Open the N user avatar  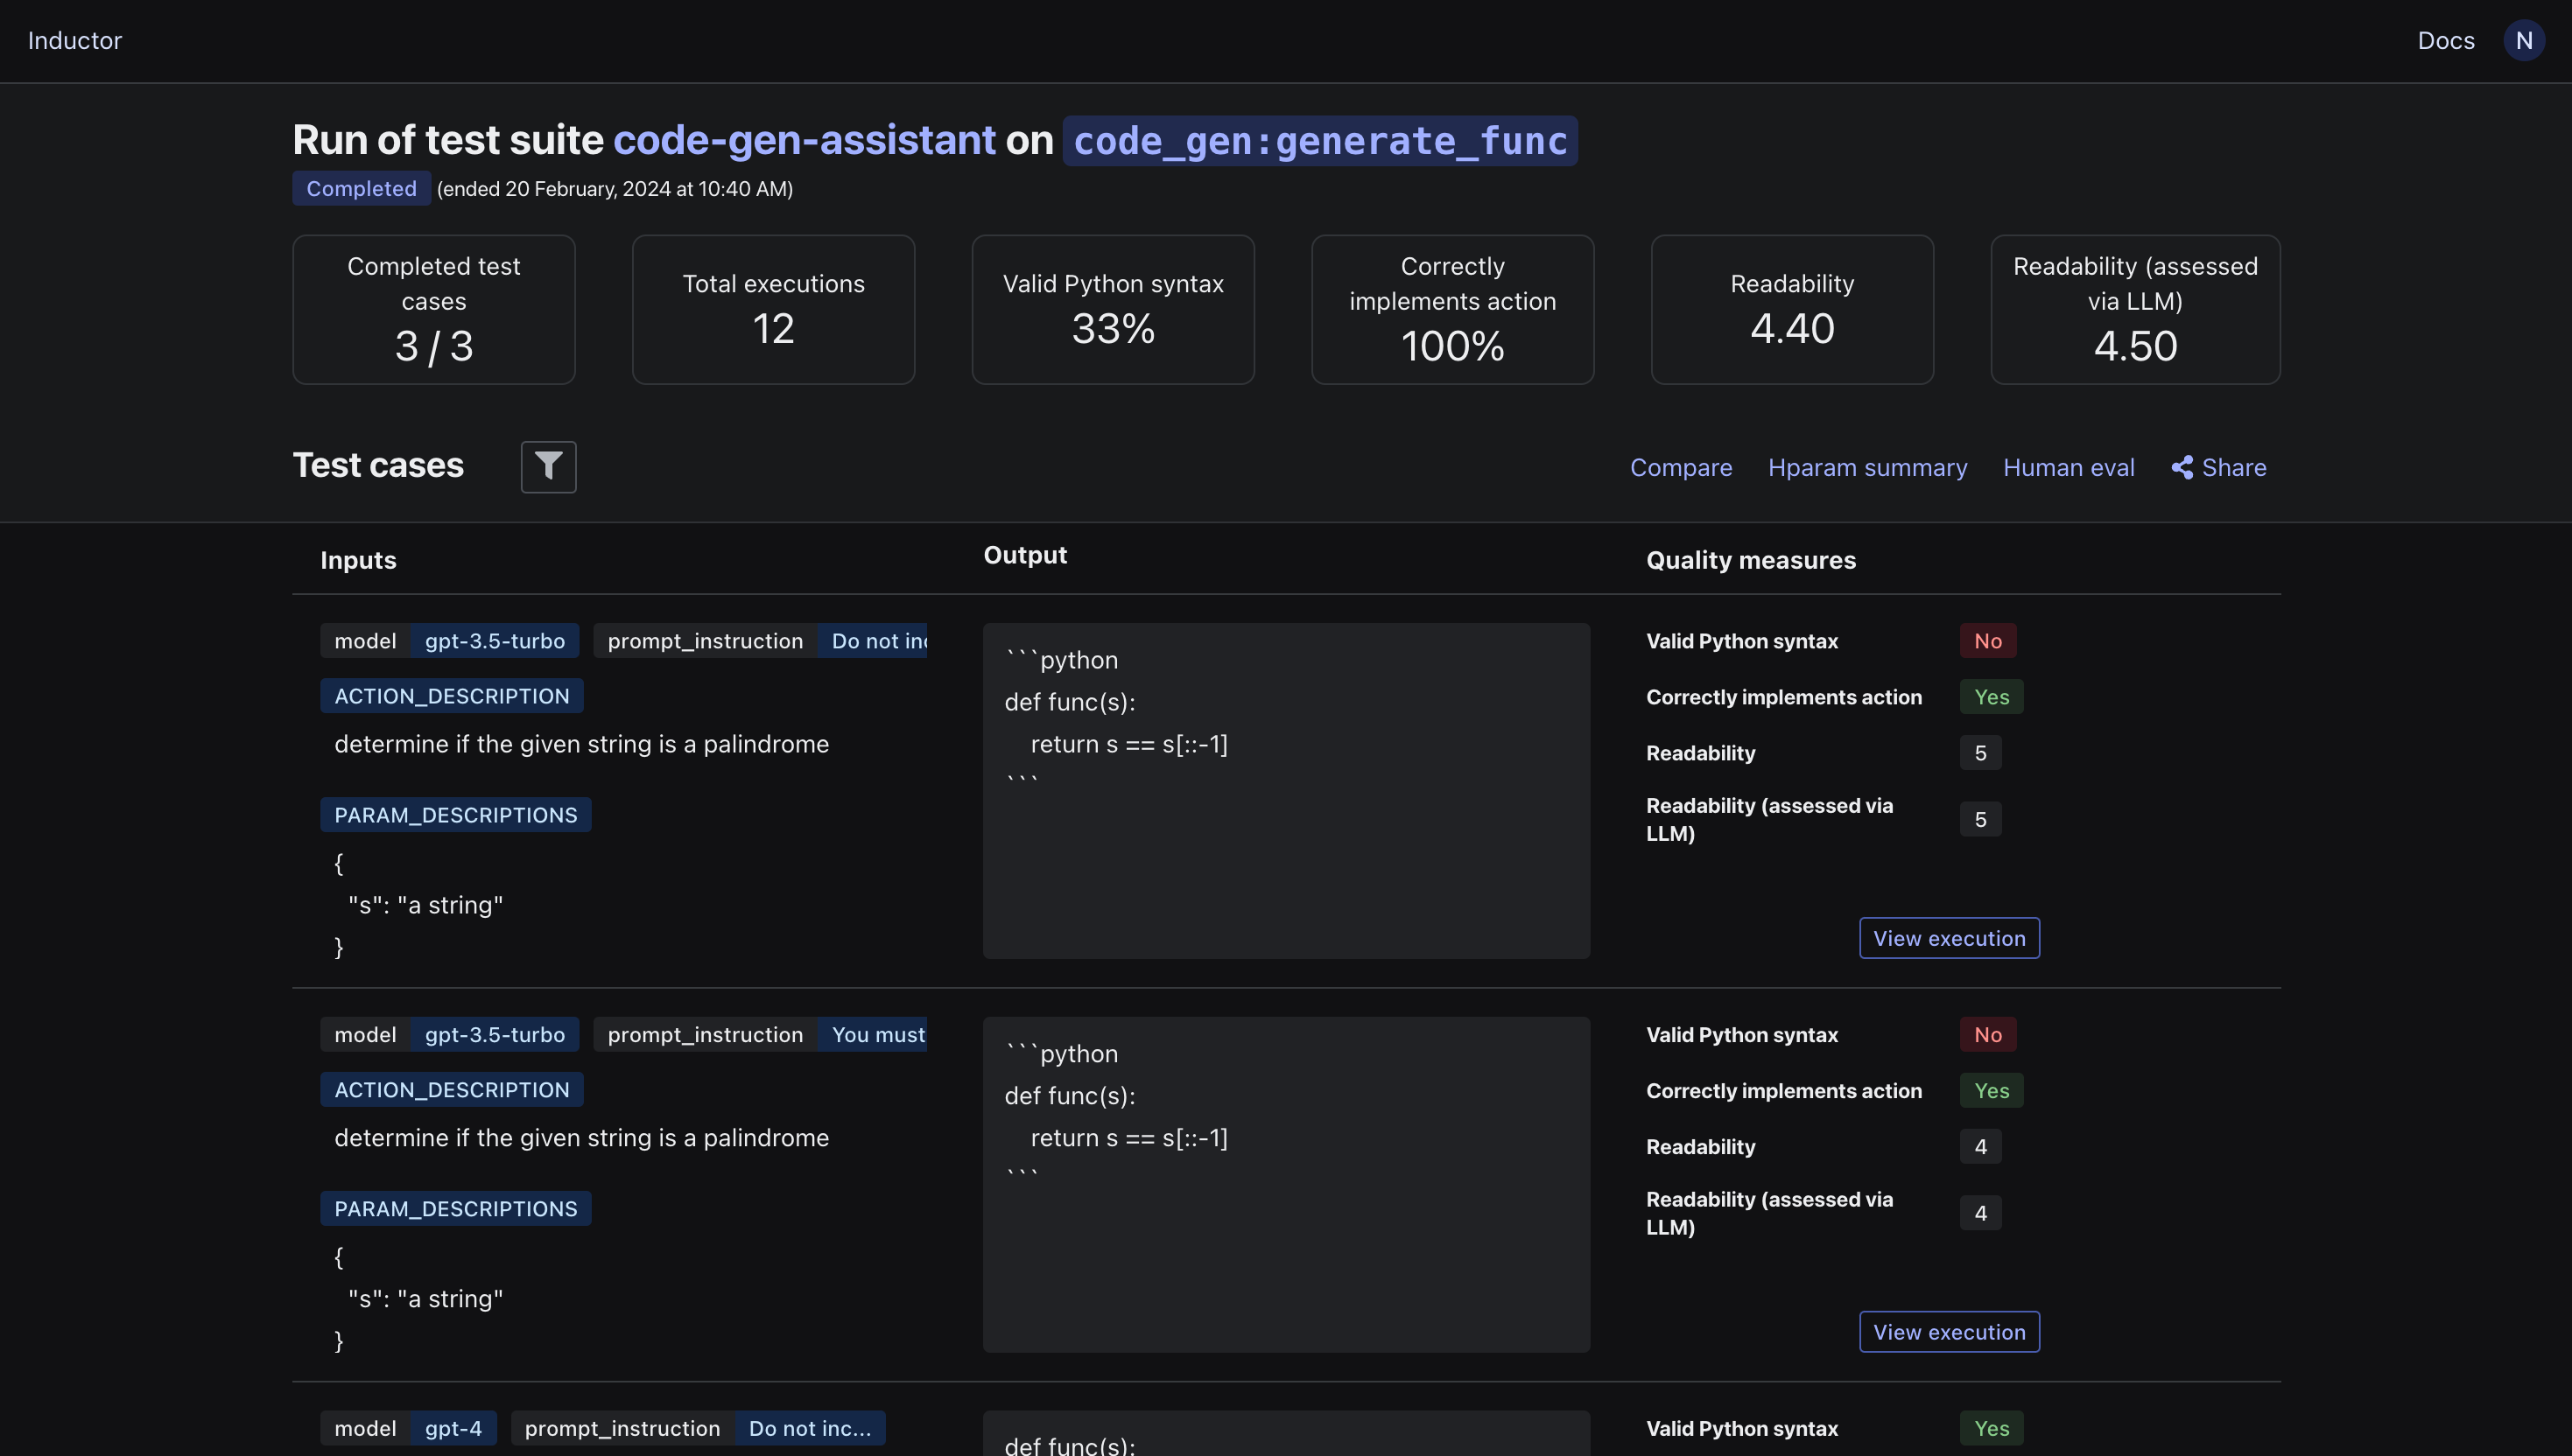coord(2523,41)
